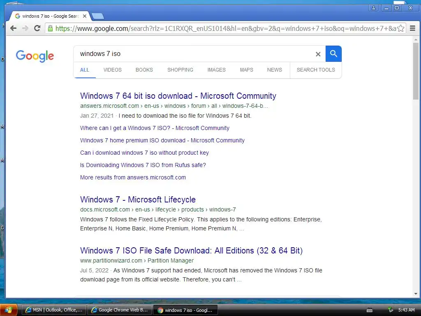Image resolution: width=421 pixels, height=316 pixels.
Task: Click the docs.microsoft.com breadcrumb URL
Action: tap(158, 209)
